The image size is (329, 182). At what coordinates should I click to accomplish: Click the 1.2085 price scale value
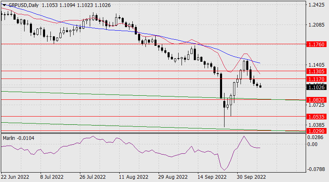tap(316, 25)
